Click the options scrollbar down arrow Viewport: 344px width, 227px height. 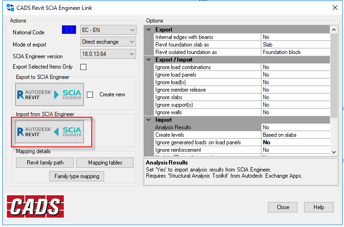click(334, 152)
